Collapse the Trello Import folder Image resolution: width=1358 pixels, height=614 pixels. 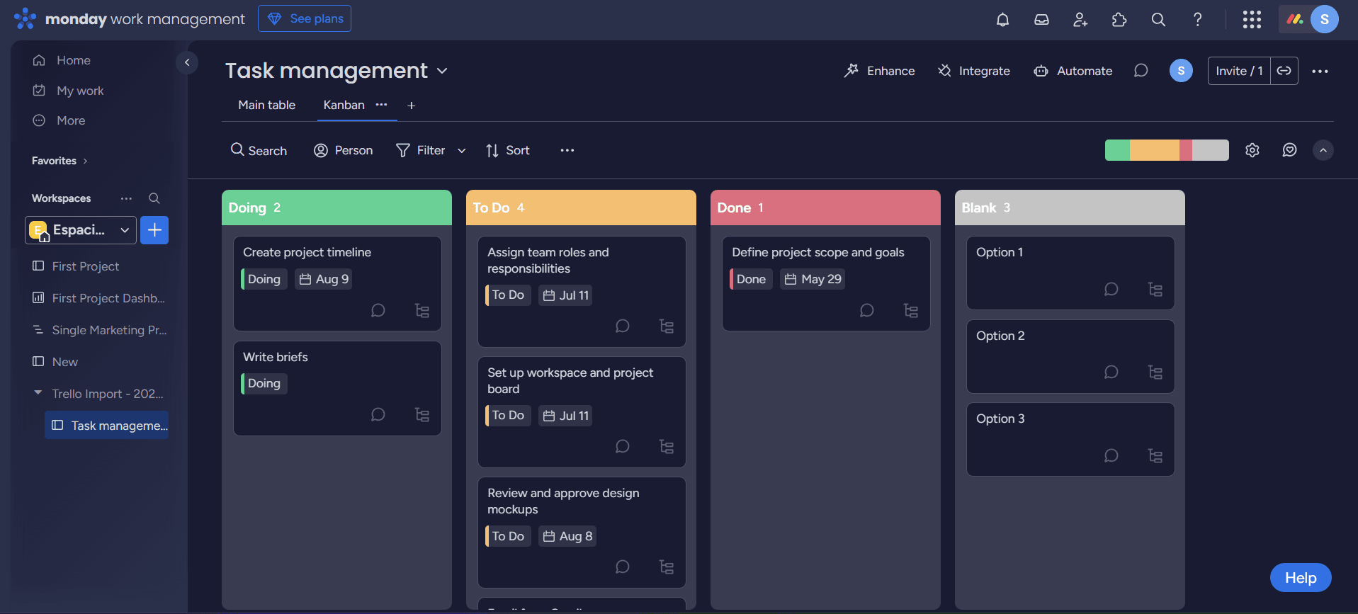click(38, 393)
